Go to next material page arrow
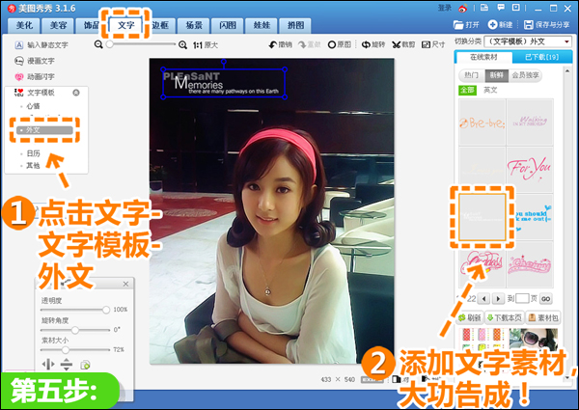Viewport: 579px width, 410px height. point(498,298)
